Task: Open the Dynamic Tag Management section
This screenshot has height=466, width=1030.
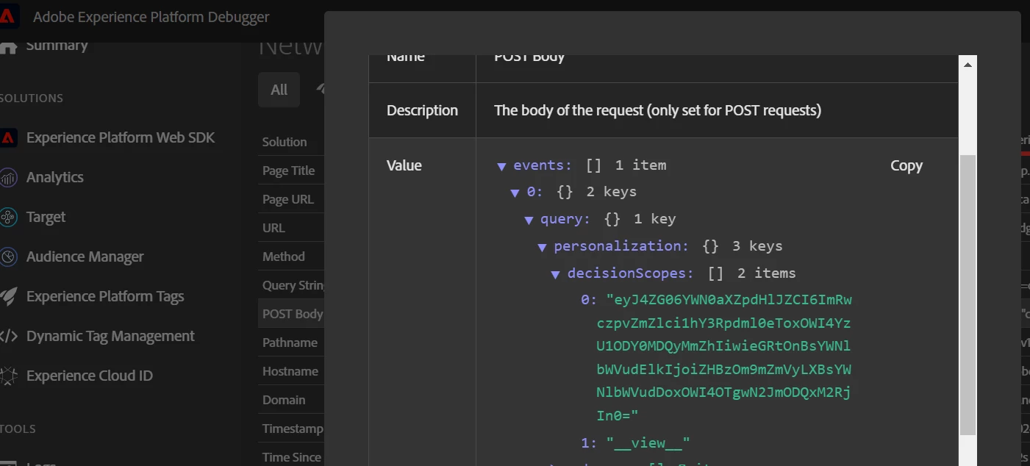Action: point(110,336)
